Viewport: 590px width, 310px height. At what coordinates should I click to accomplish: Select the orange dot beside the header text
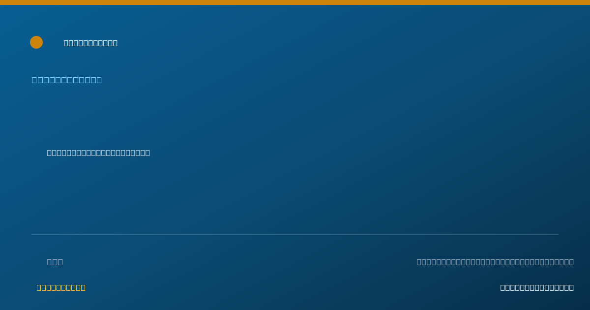pos(36,42)
